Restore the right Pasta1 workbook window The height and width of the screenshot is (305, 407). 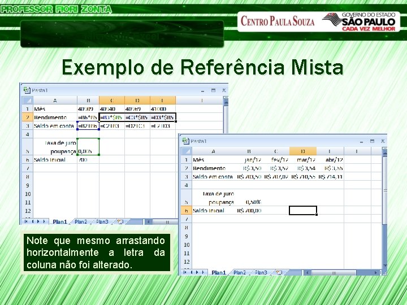point(372,141)
